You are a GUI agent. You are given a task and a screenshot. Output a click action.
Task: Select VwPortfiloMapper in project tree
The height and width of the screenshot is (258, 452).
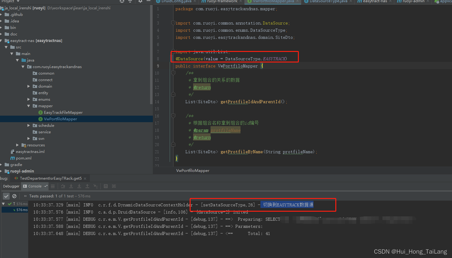[61, 119]
